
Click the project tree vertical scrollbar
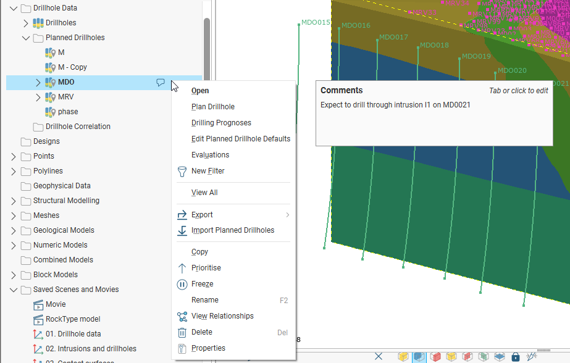pos(207,49)
